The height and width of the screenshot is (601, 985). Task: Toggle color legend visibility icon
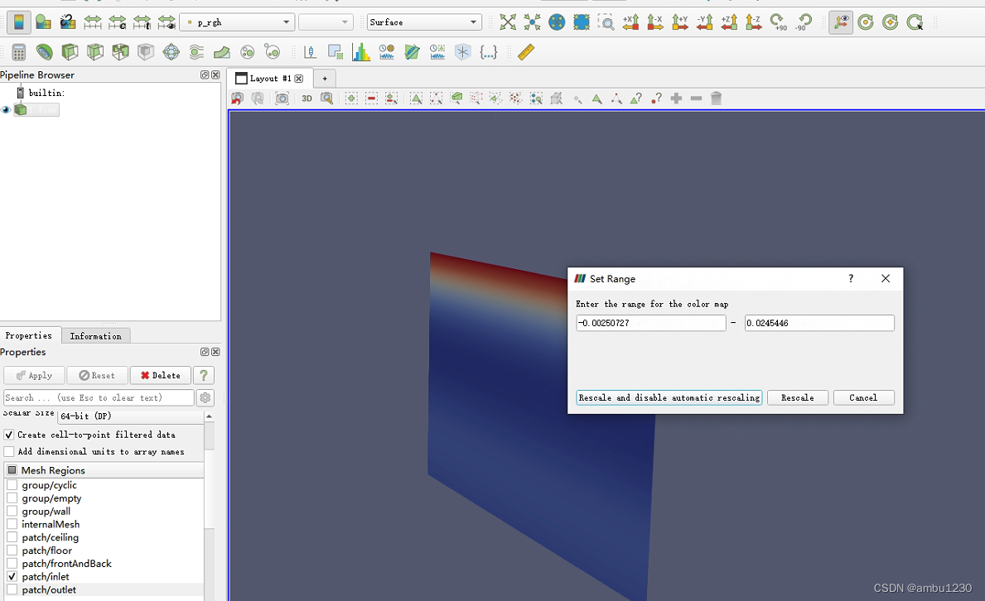(19, 22)
